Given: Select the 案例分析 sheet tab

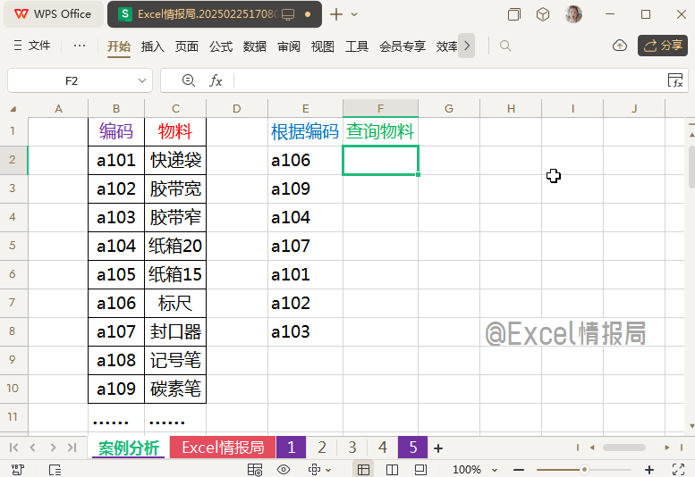Looking at the screenshot, I should click(x=129, y=448).
